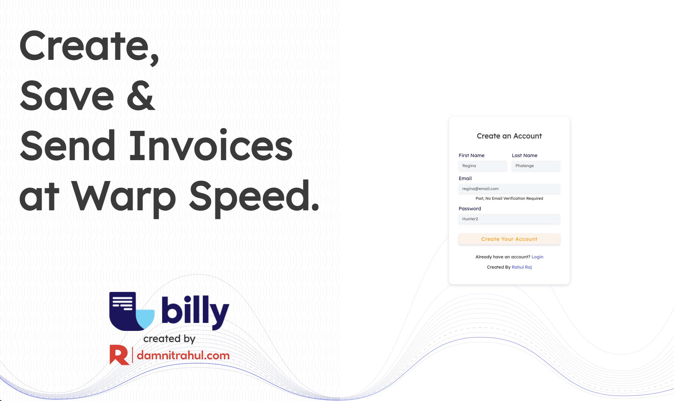Screen dimensions: 674x401
Task: Click the 'Create Your Account' button
Action: [509, 239]
